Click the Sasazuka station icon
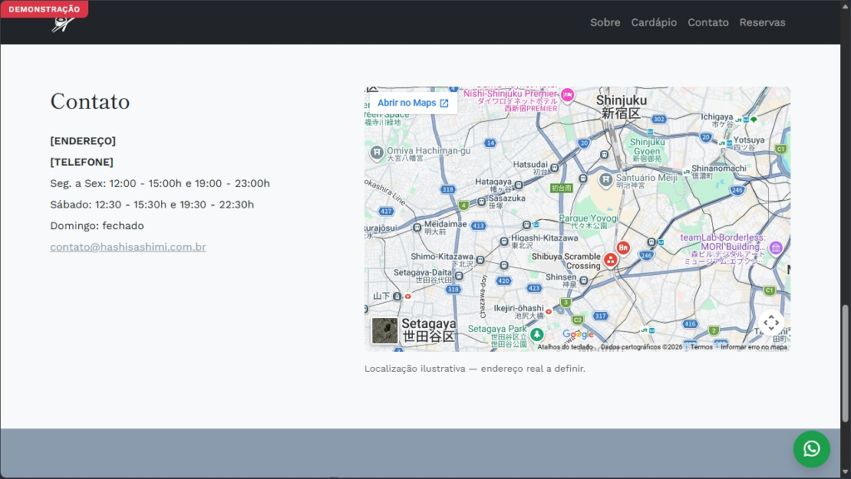 [x=481, y=202]
